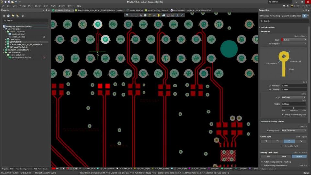
Task: Select the [2] 2_int1_(gnd) layer tab
Action: (87, 169)
